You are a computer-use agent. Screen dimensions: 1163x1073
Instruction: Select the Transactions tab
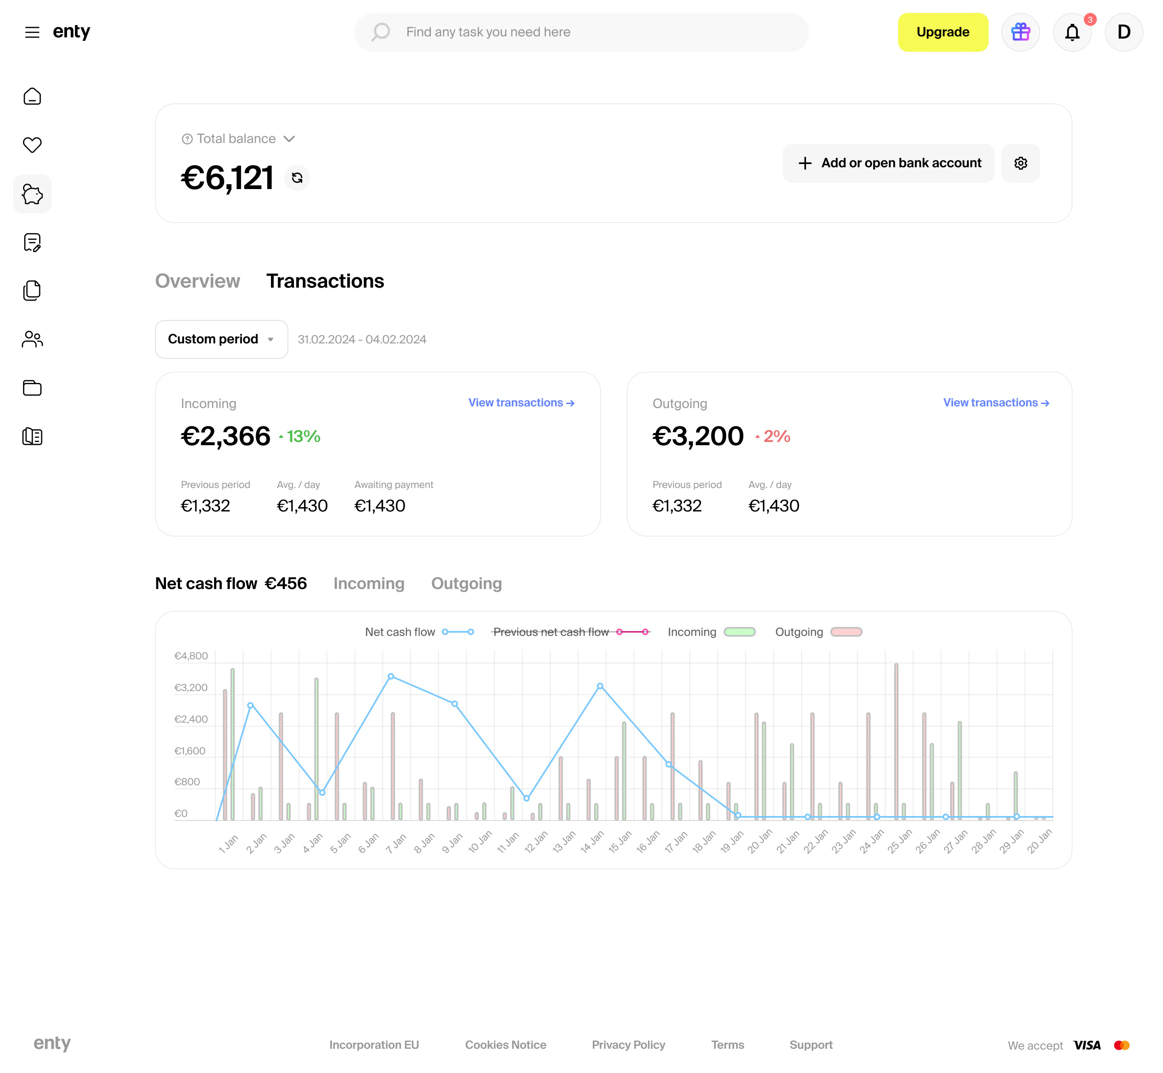[x=325, y=281]
